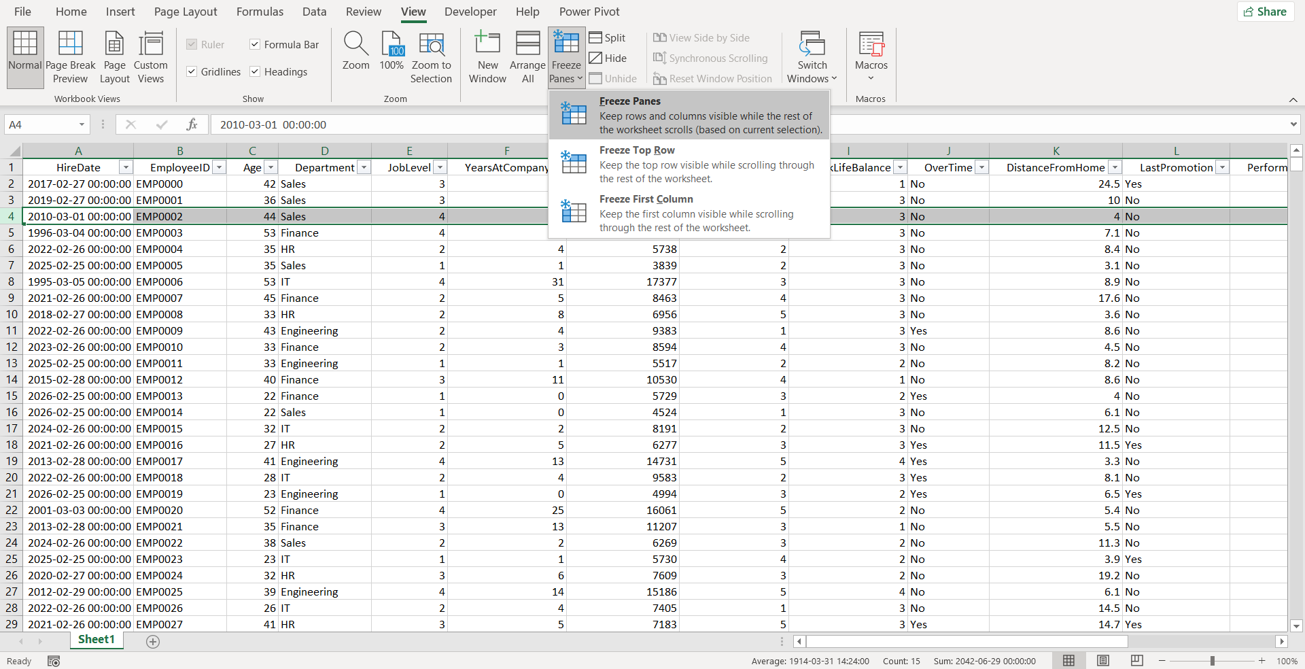Viewport: 1305px width, 669px height.
Task: Click the Share button
Action: click(x=1265, y=12)
